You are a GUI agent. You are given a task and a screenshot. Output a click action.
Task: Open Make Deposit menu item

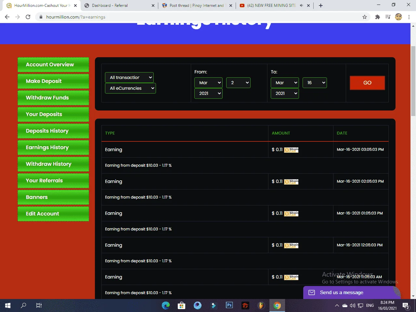pos(53,81)
